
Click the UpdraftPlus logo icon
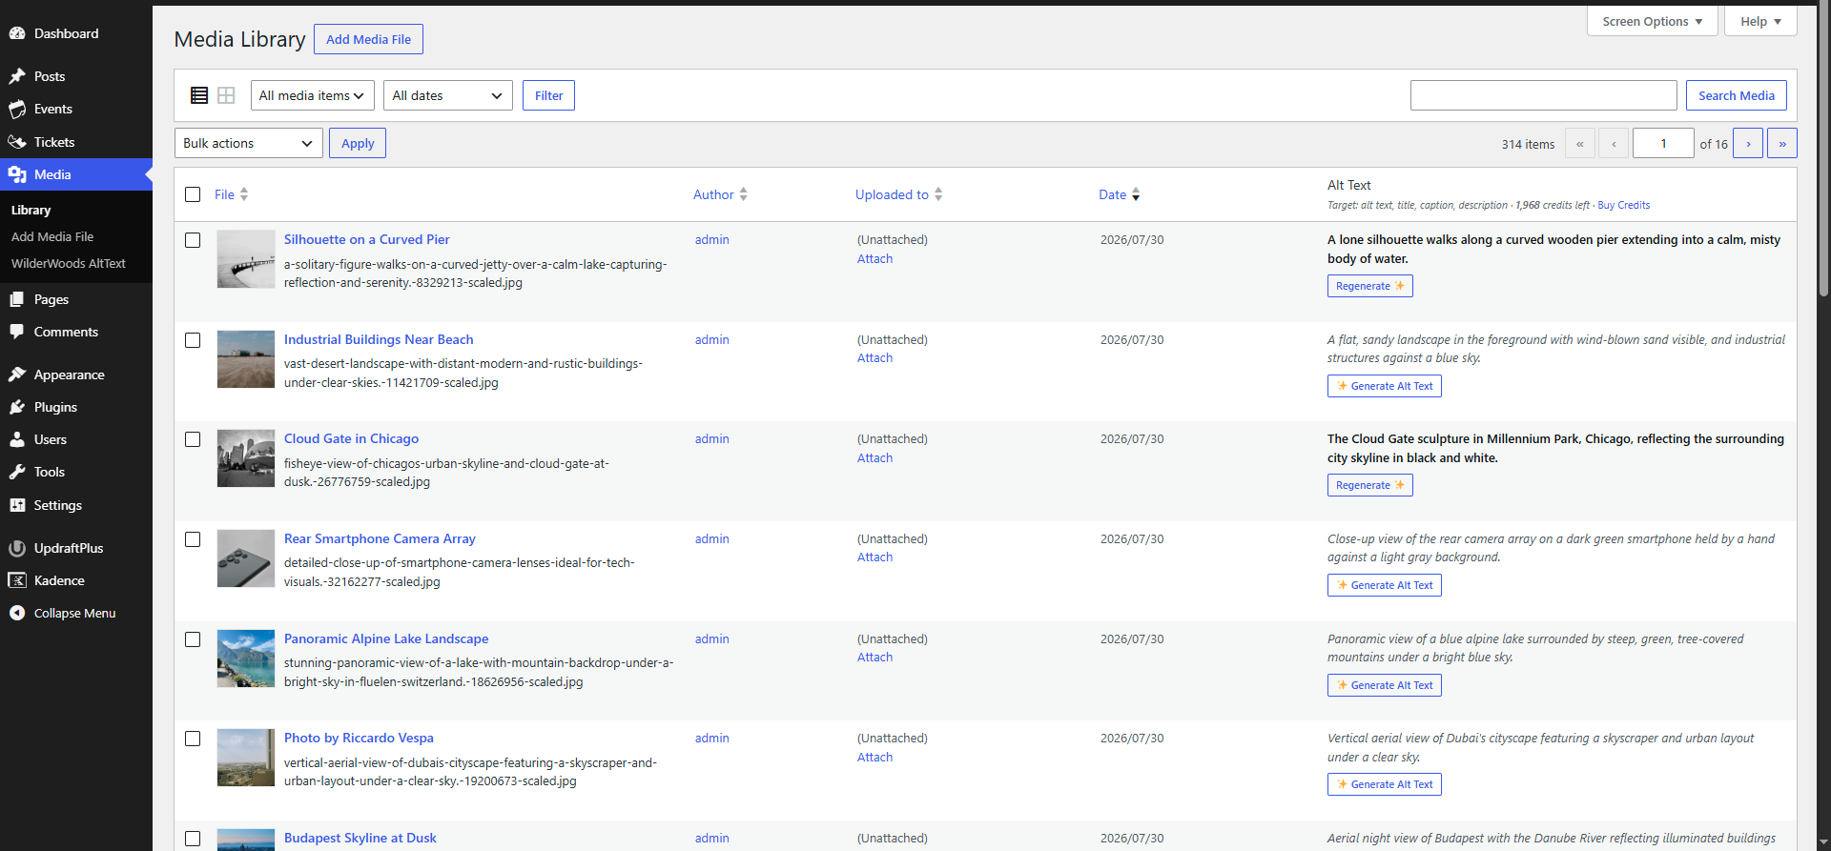tap(17, 548)
